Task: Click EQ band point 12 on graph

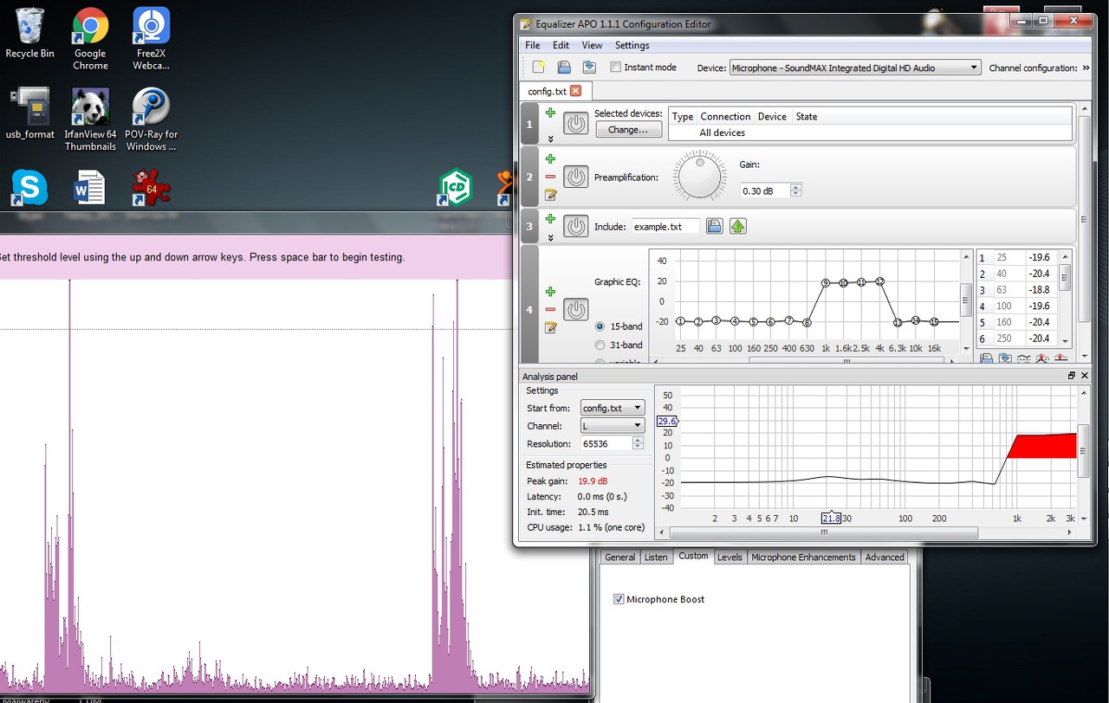Action: (879, 281)
